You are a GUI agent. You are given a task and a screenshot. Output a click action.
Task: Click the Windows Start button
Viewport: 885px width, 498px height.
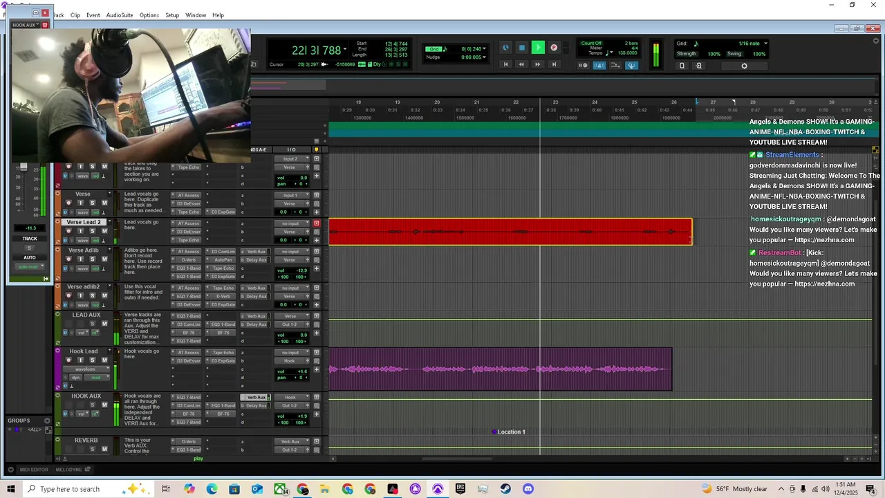[11, 489]
